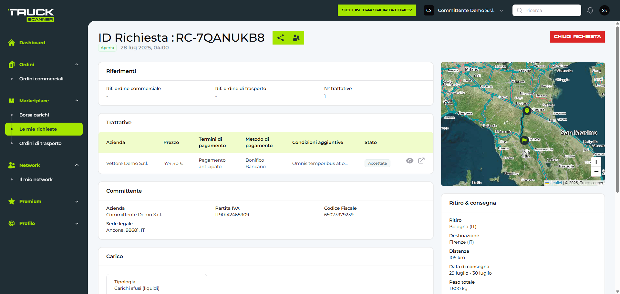Click the Prezzo column header
This screenshot has height=294, width=620.
(171, 142)
